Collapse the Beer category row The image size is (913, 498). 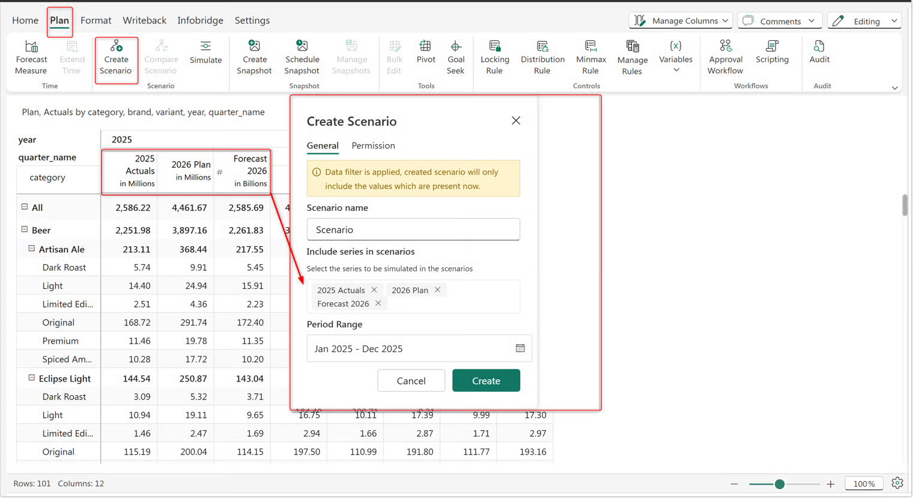pyautogui.click(x=25, y=229)
